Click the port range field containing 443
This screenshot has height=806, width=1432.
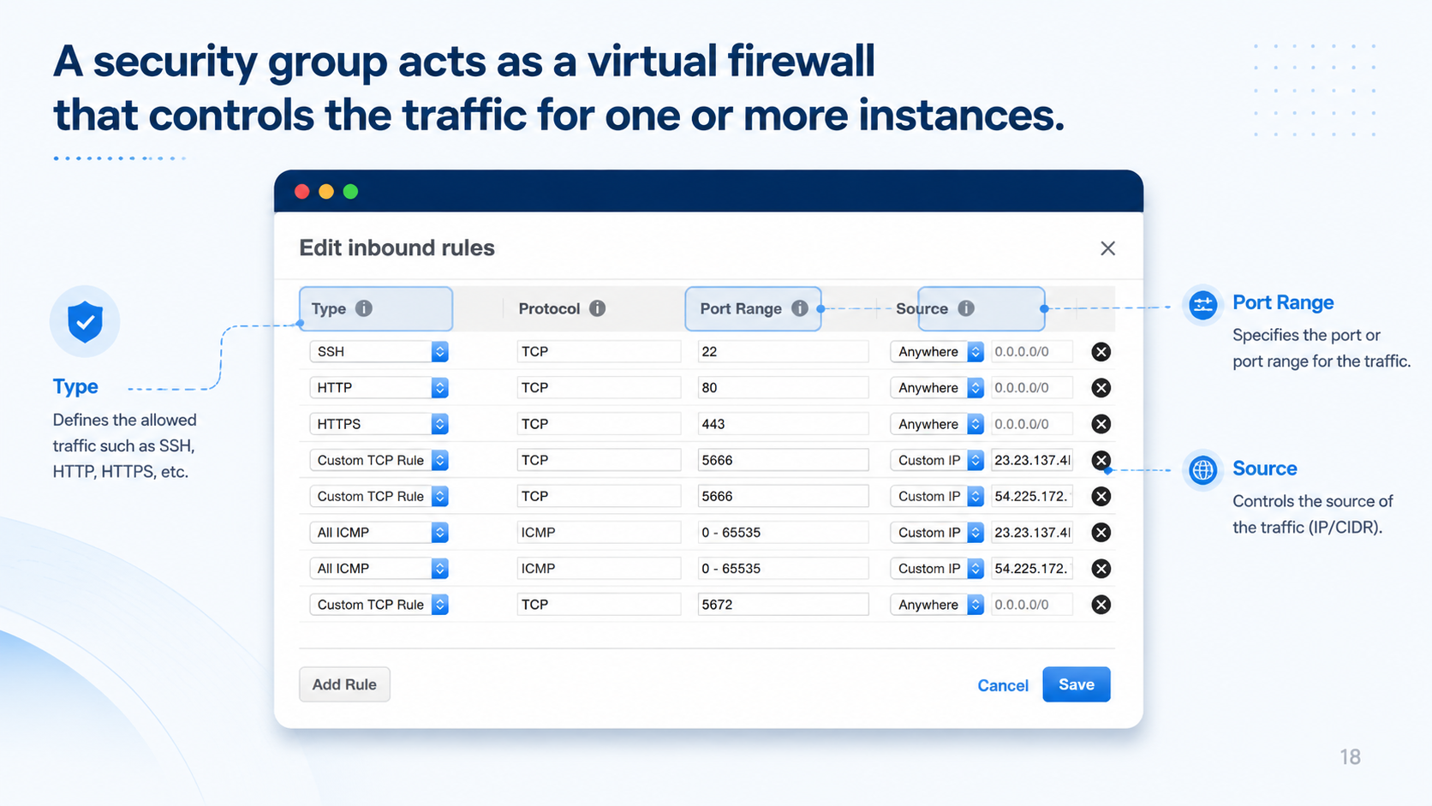point(783,424)
